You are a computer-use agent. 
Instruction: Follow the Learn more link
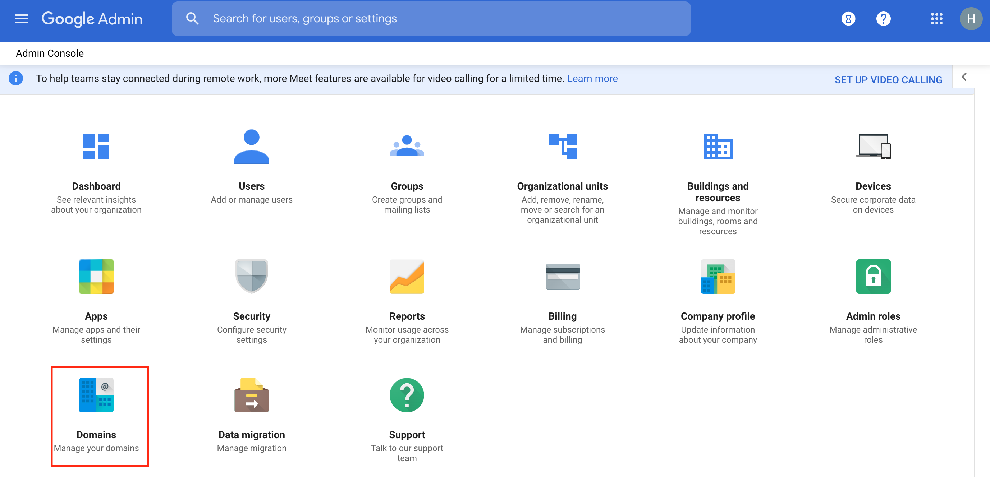pyautogui.click(x=592, y=78)
